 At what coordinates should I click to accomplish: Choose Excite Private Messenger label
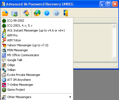(x=24, y=75)
